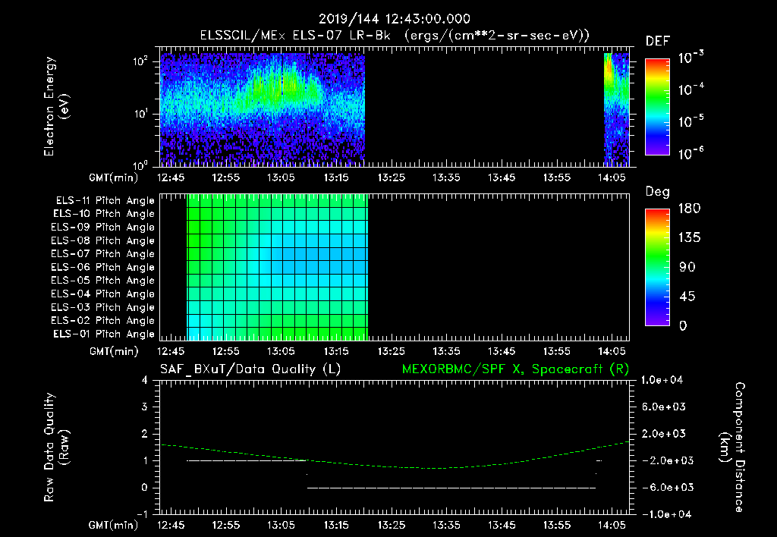Select the ELS-07 Pitch Angle row label
The width and height of the screenshot is (777, 537).
(102, 253)
